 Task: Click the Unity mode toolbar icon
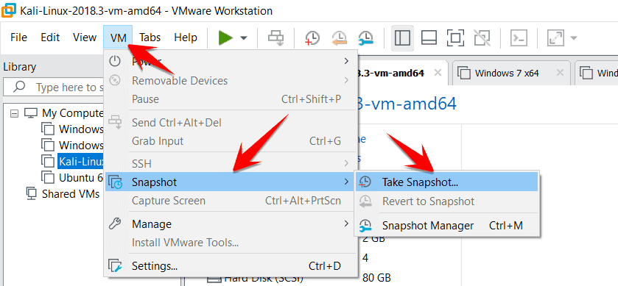481,38
